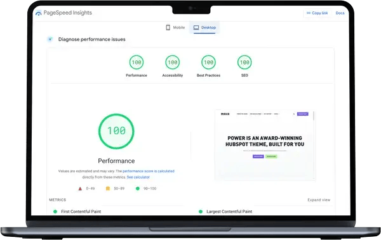Viewport: 381px width, 240px height.
Task: Click the Desktop laptop icon
Action: [x=196, y=28]
